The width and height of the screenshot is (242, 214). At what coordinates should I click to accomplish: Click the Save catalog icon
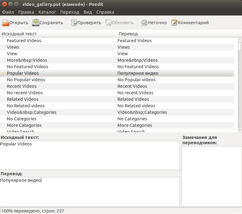coord(36,23)
